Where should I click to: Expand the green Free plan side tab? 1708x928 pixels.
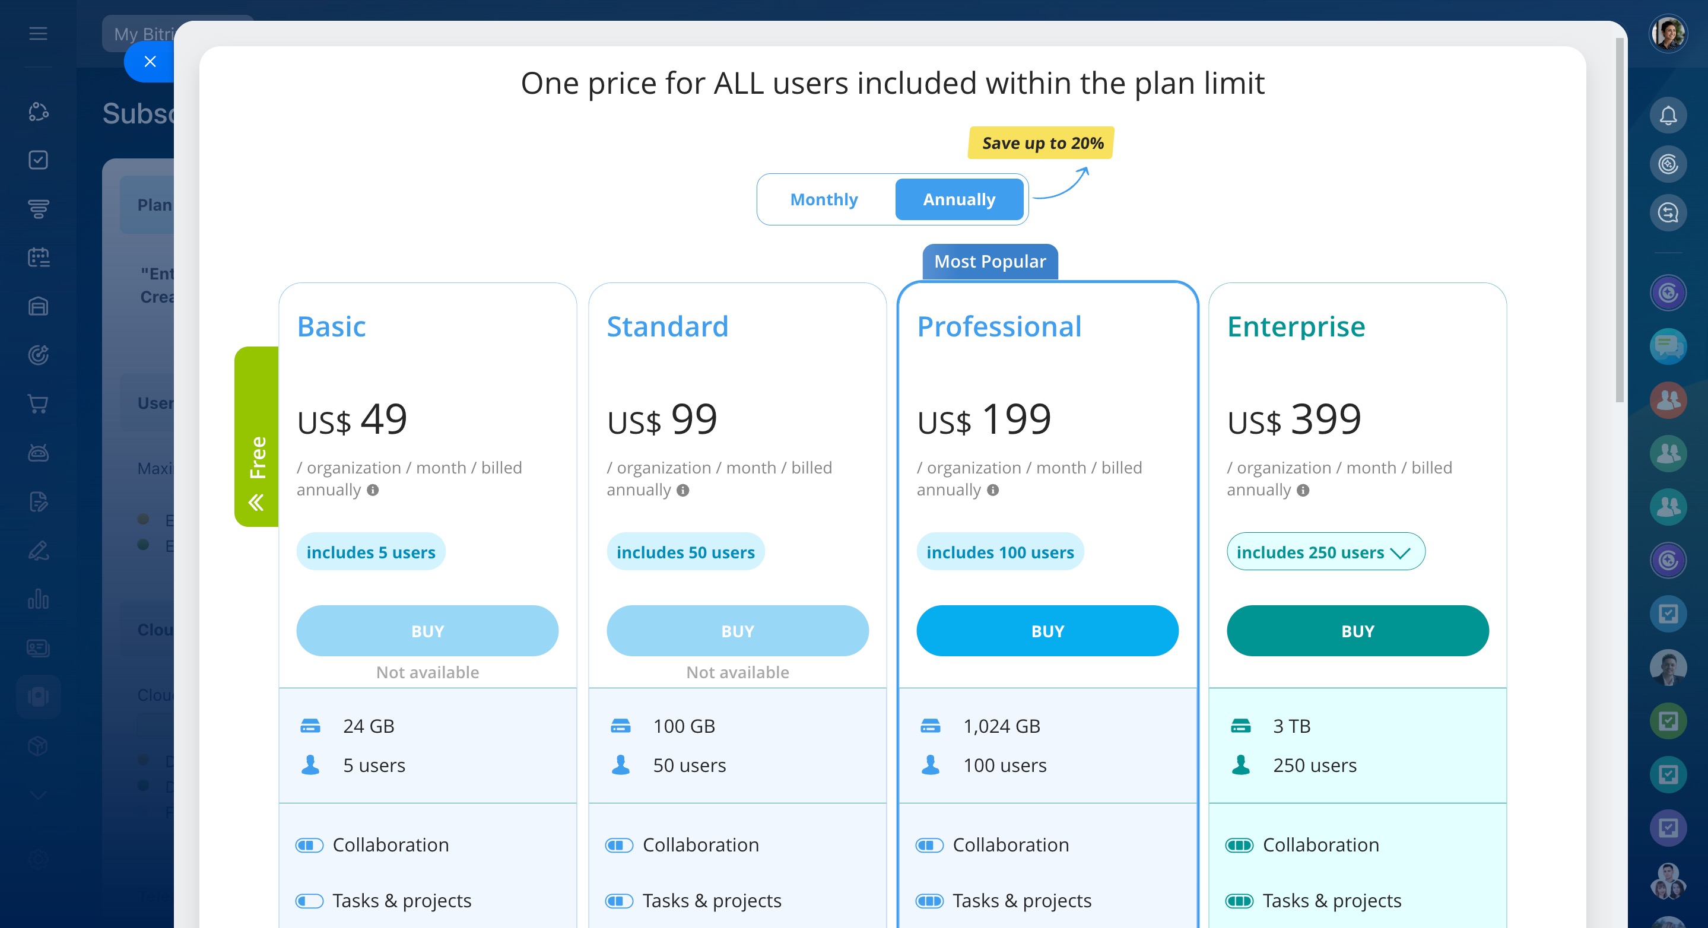coord(256,436)
